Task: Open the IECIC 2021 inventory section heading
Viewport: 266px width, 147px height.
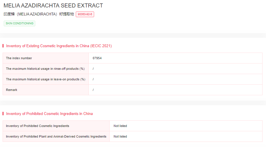Action: [x=59, y=46]
